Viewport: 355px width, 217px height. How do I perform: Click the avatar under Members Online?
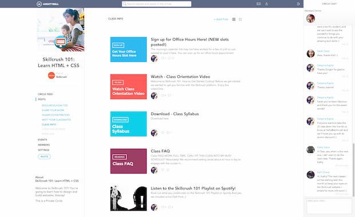310,18
